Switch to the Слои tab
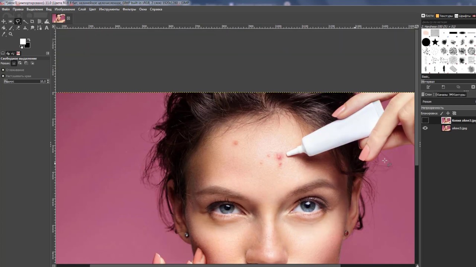 (427, 95)
